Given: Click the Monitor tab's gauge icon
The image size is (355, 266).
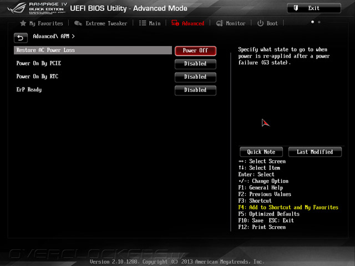Looking at the screenshot, I should (220, 23).
